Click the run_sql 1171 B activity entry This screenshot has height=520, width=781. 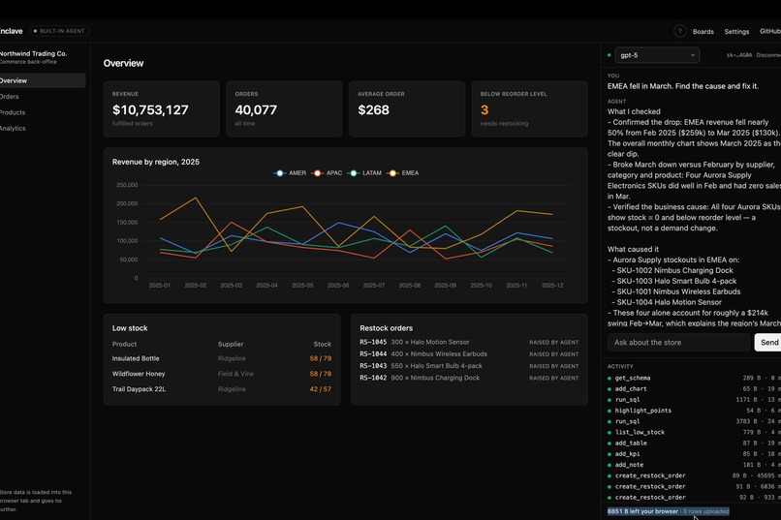(694, 400)
